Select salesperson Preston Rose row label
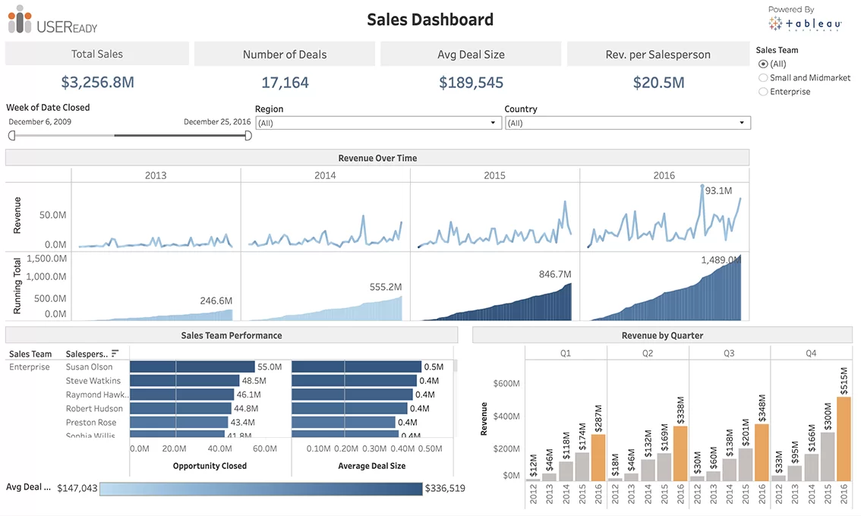The width and height of the screenshot is (861, 516). pyautogui.click(x=90, y=422)
